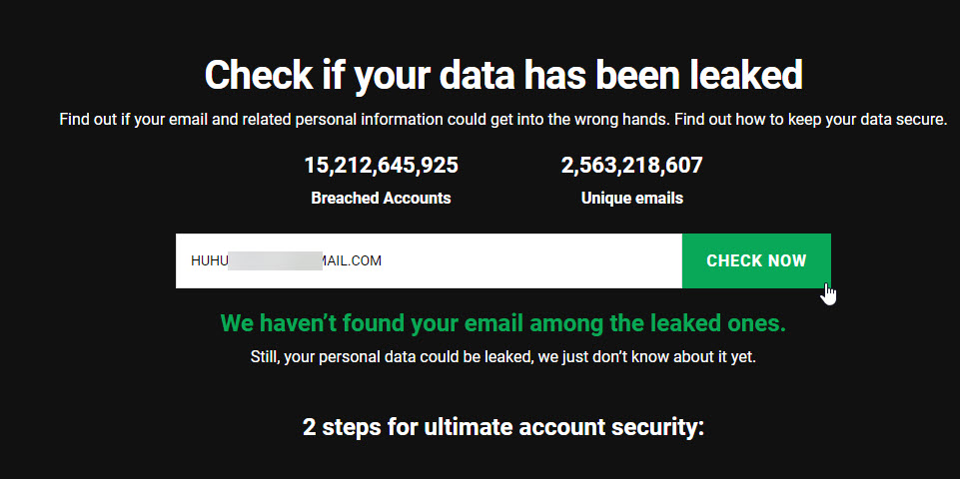Click the green 'We haven't found your email' message

(502, 323)
